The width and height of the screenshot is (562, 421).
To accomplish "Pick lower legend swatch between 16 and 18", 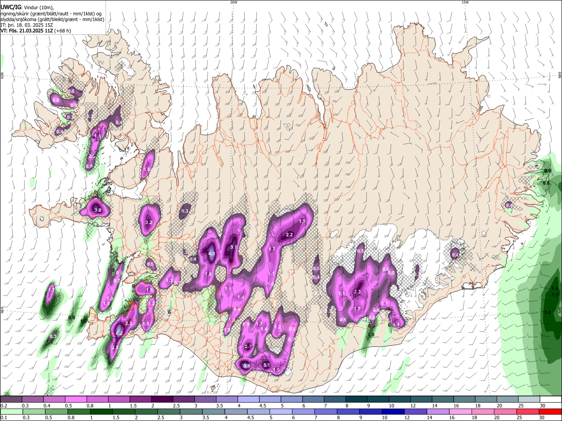I will (460, 412).
